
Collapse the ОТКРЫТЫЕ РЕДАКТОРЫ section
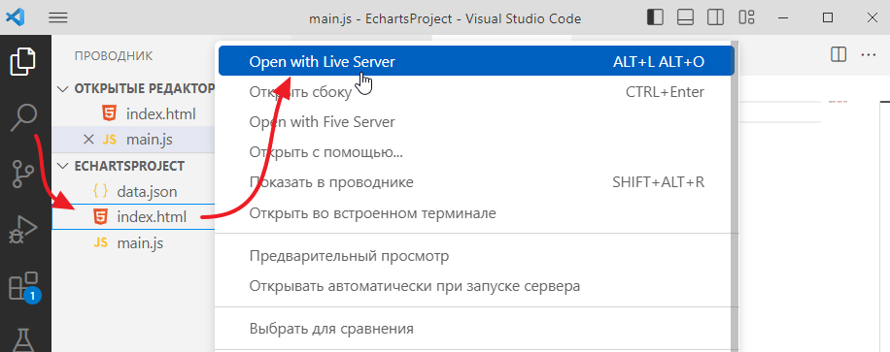point(133,88)
